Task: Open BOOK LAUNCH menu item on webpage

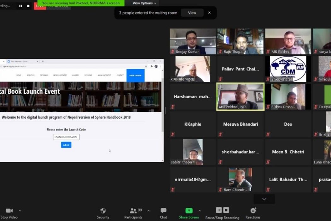Action: (135, 75)
